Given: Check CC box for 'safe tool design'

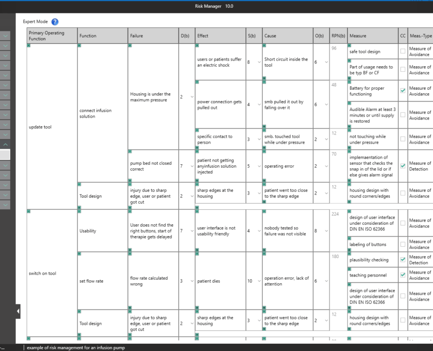Looking at the screenshot, I should (403, 51).
